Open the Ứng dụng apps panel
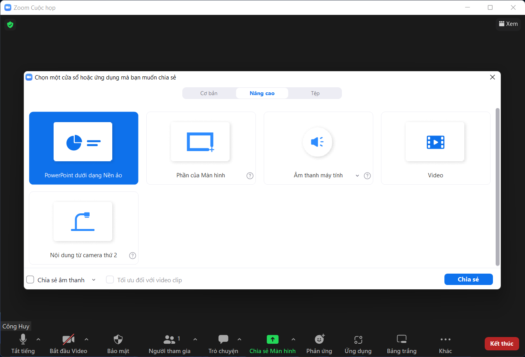 (x=358, y=343)
